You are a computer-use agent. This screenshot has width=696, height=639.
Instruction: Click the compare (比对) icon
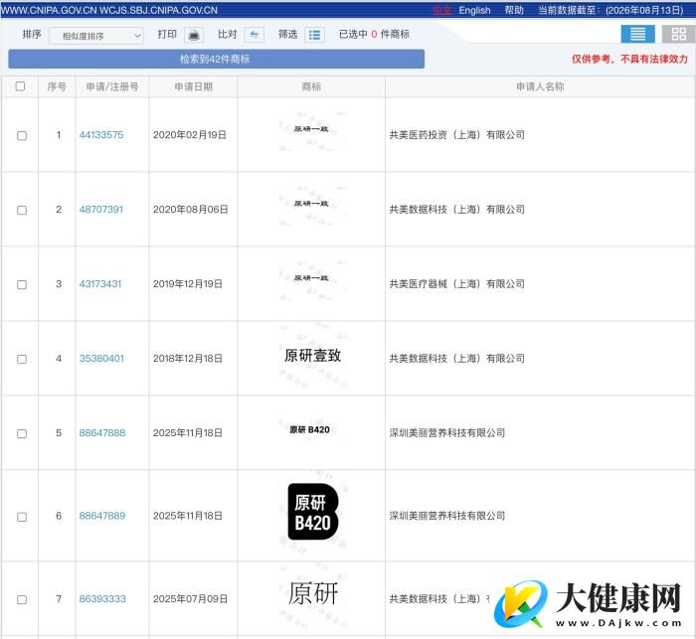click(255, 35)
